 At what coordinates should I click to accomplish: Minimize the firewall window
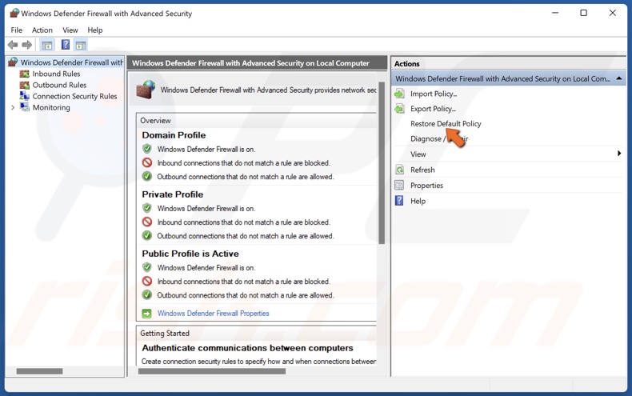[x=555, y=13]
